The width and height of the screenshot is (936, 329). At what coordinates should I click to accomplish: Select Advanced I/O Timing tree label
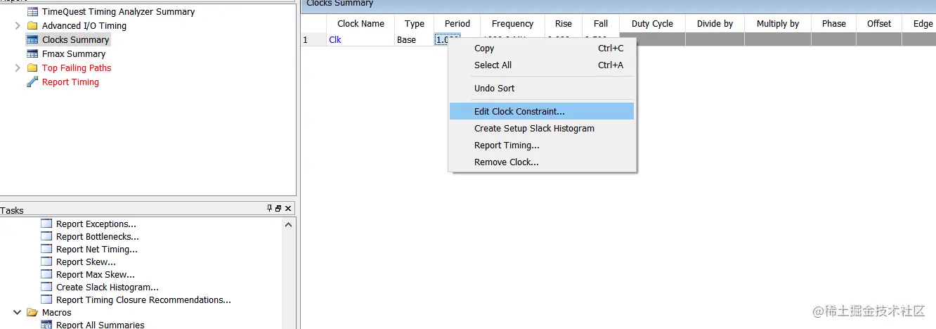(84, 26)
